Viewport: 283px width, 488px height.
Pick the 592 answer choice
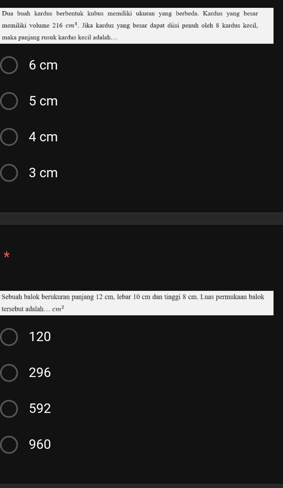(8, 408)
